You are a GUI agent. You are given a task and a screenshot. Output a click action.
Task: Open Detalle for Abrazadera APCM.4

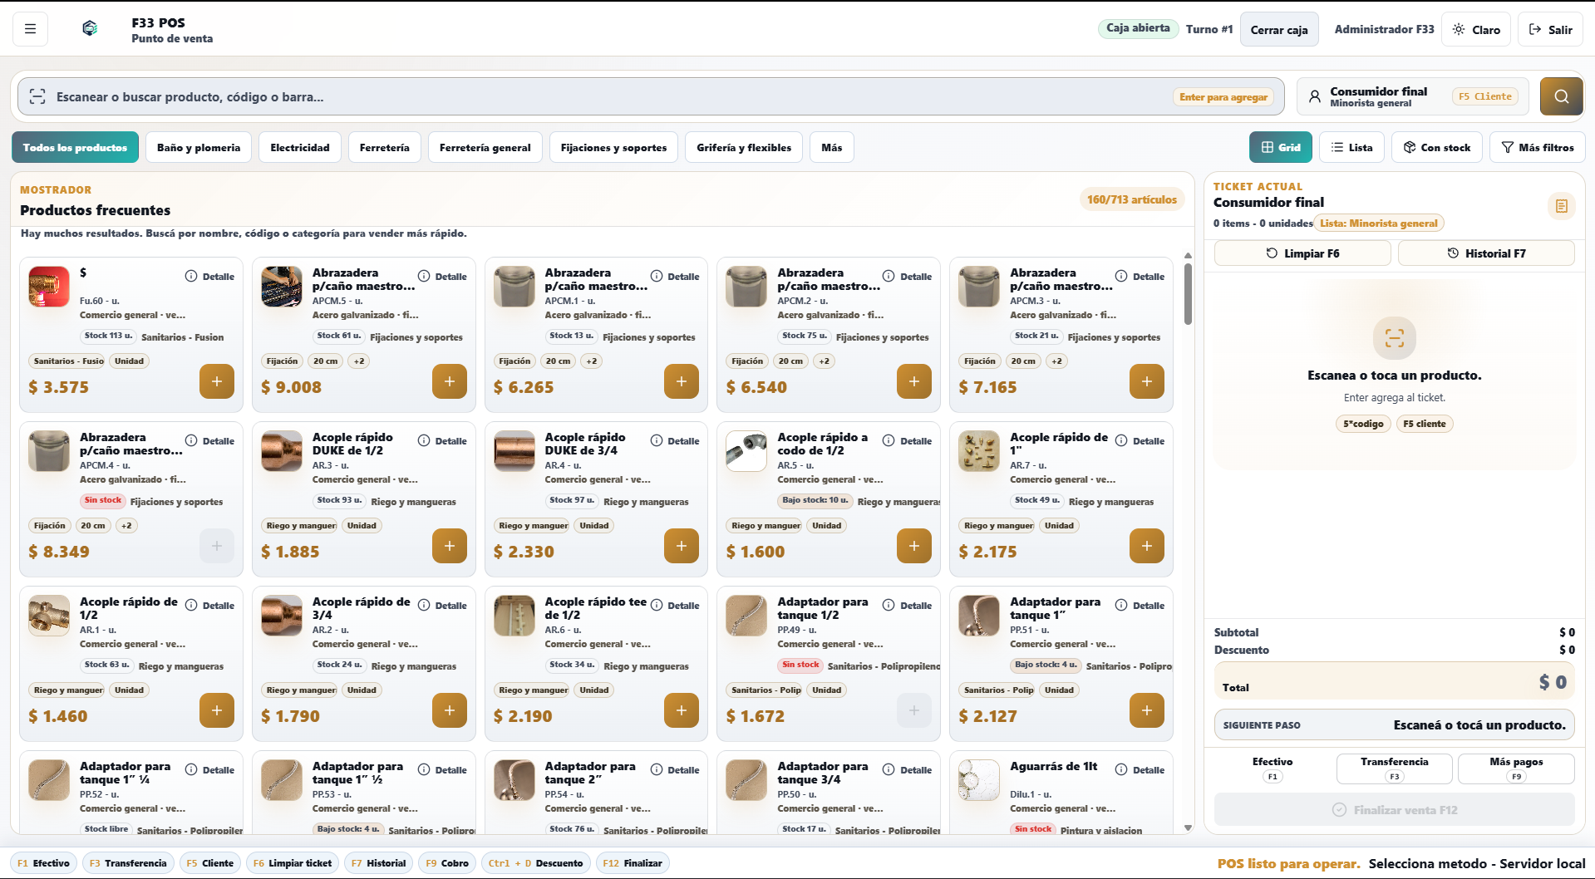(x=209, y=441)
